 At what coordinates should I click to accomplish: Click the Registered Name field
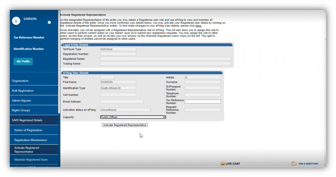pos(165,59)
